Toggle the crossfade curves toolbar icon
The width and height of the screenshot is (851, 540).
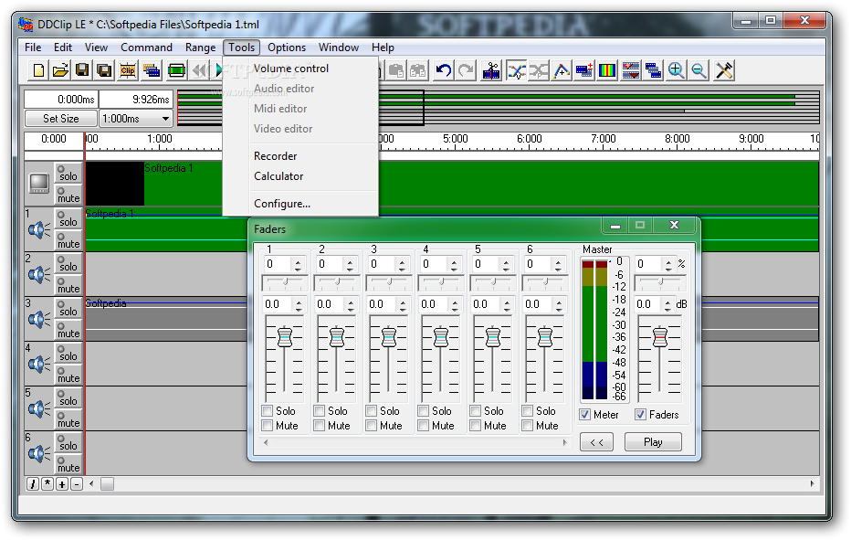[x=516, y=70]
